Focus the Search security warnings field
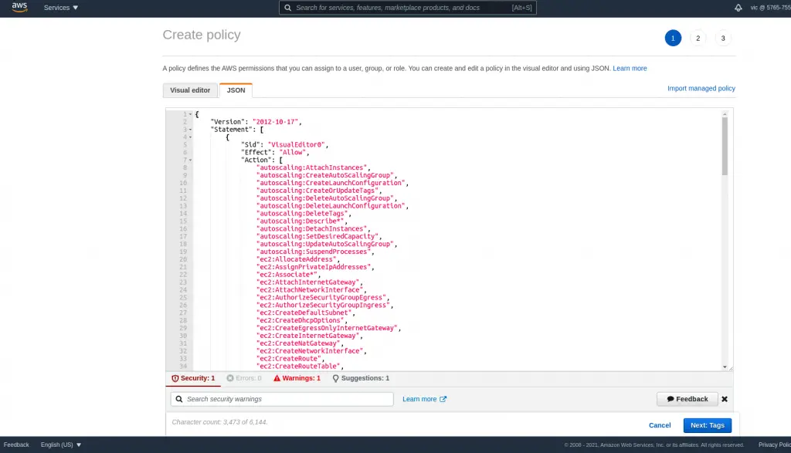791x453 pixels. [x=282, y=399]
